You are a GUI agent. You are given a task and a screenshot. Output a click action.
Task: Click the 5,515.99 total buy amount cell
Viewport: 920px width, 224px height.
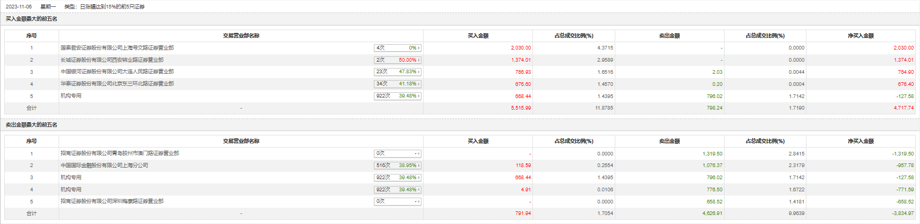[x=521, y=108]
